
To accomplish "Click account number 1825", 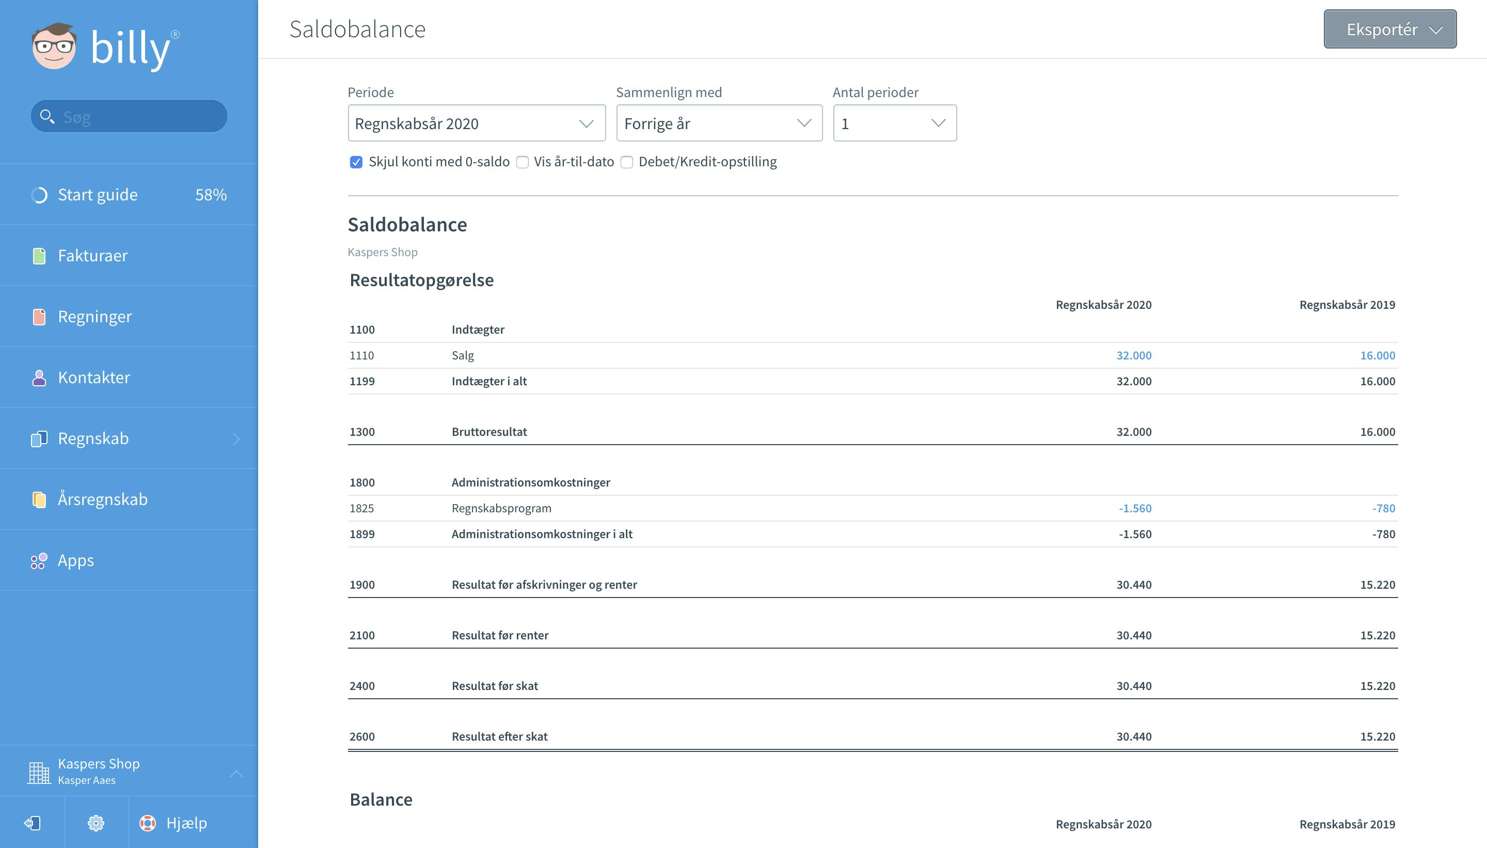I will (361, 509).
